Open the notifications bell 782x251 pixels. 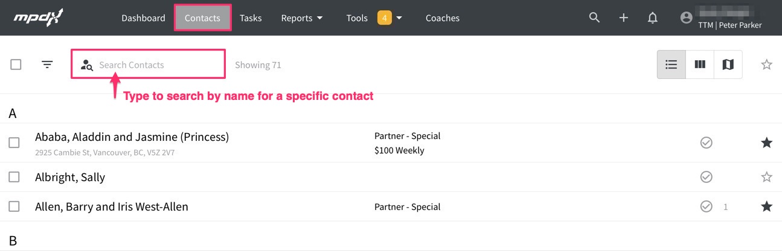pos(653,18)
